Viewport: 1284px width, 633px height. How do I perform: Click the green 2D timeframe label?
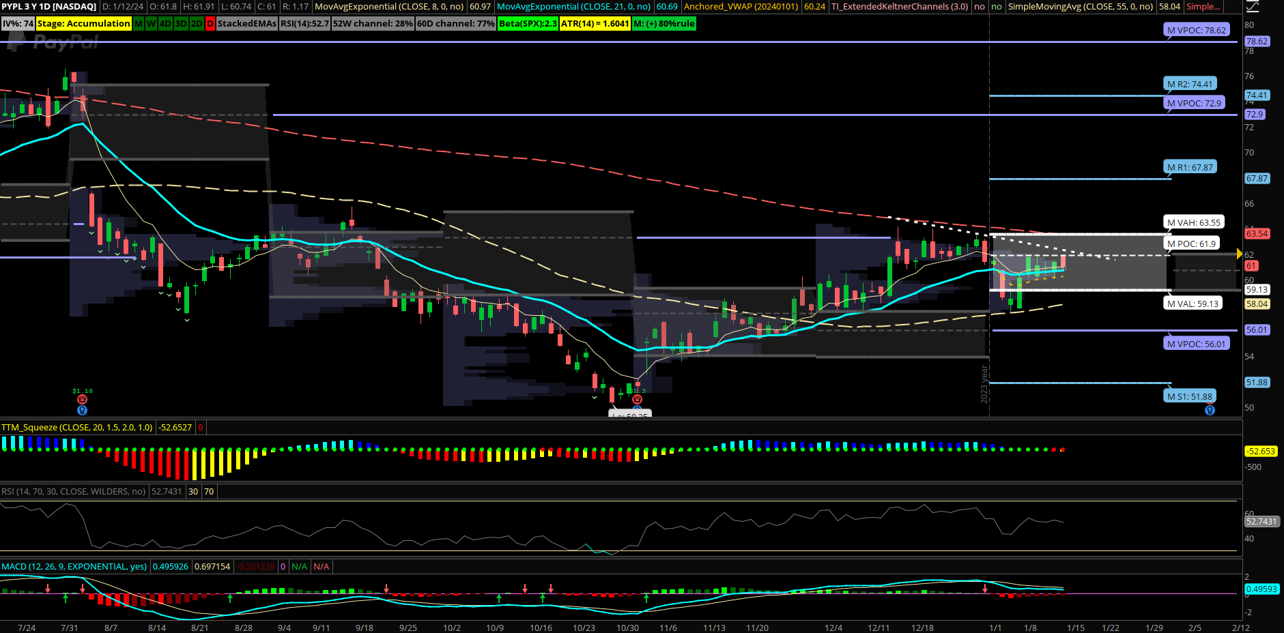pyautogui.click(x=197, y=23)
